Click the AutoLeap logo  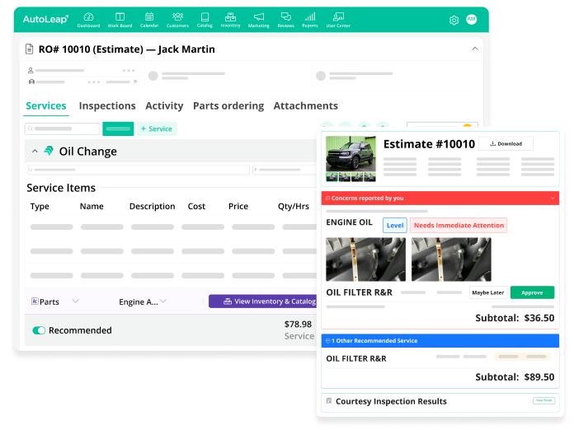pos(45,19)
